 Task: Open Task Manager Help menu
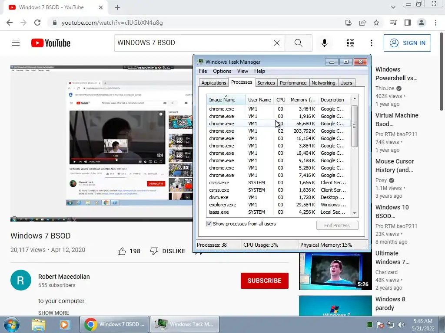click(259, 71)
